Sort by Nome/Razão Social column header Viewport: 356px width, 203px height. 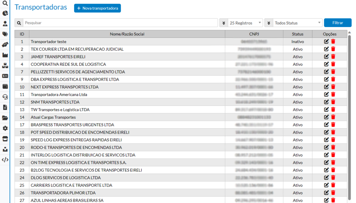[127, 34]
